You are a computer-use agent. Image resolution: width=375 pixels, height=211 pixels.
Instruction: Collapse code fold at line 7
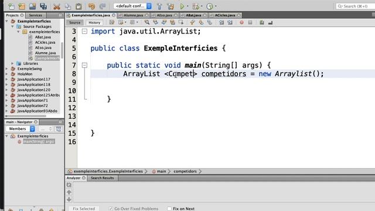(84, 65)
